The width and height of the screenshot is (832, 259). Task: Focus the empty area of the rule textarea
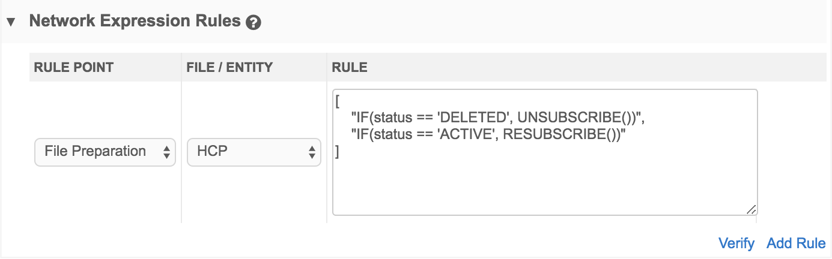tap(541, 186)
